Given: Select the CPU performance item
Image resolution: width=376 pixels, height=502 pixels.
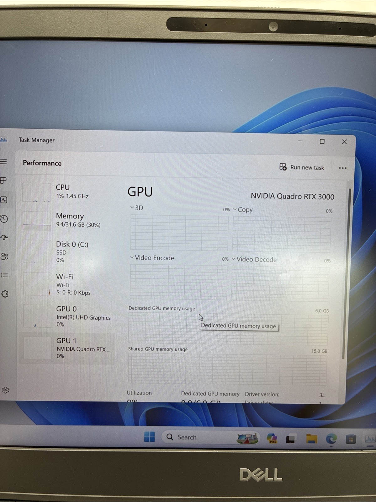Looking at the screenshot, I should [x=66, y=192].
